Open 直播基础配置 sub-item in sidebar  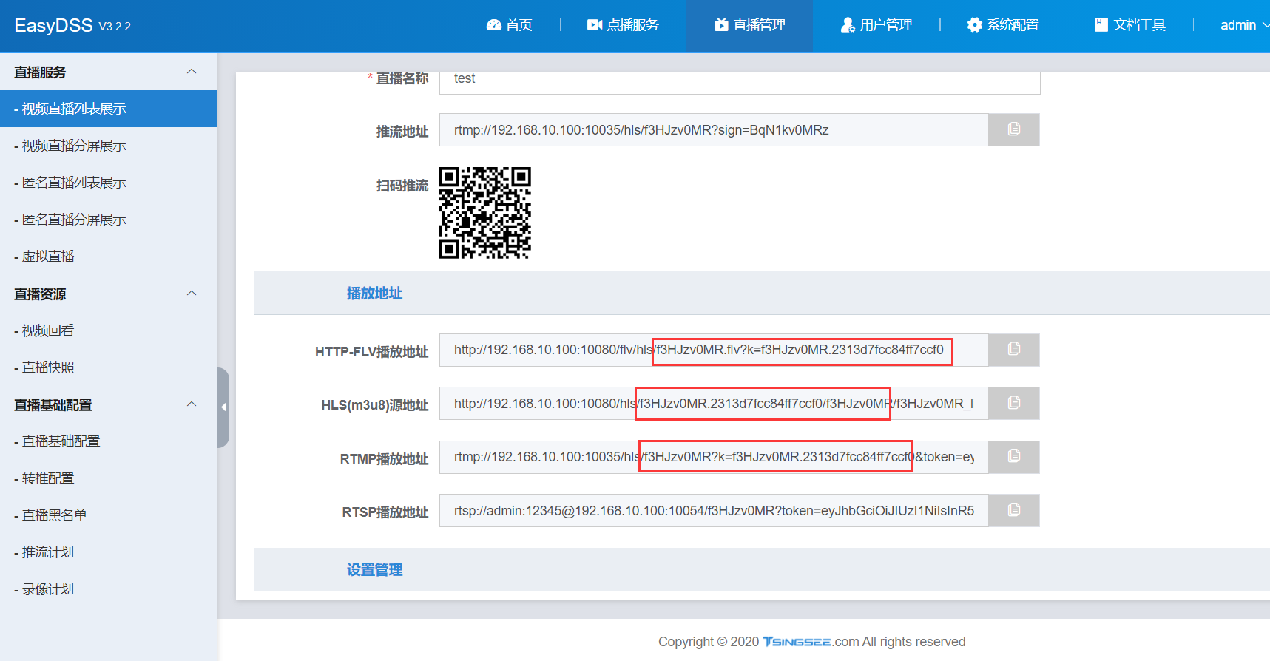point(108,441)
